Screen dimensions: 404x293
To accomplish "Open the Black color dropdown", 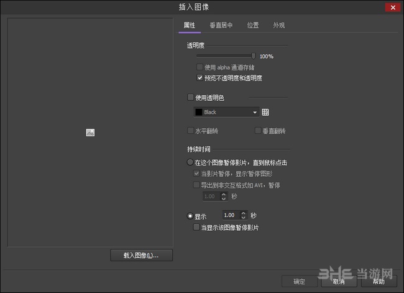I will [x=226, y=112].
